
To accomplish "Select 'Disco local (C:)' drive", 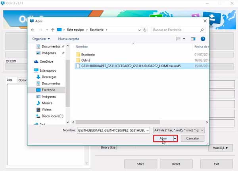I will coord(50,116).
